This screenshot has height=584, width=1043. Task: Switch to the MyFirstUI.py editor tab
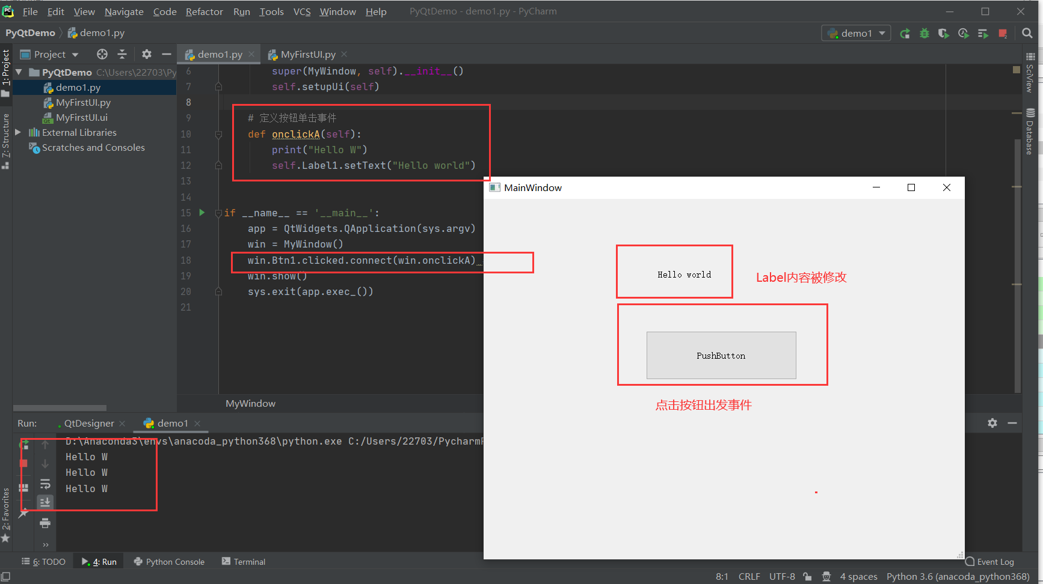click(306, 54)
